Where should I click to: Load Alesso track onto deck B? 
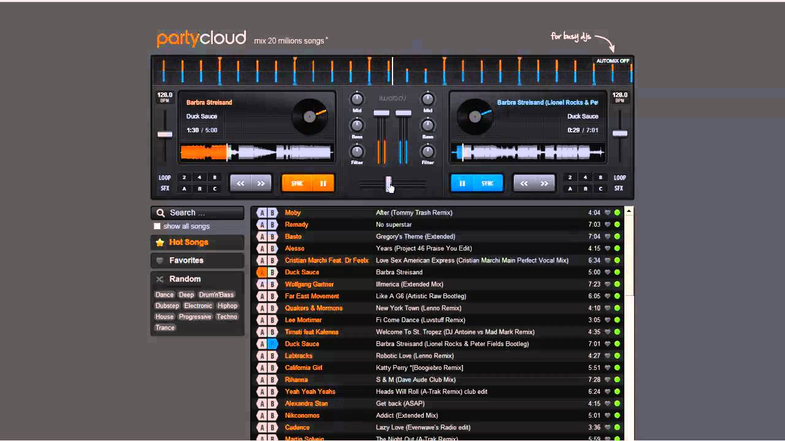273,249
